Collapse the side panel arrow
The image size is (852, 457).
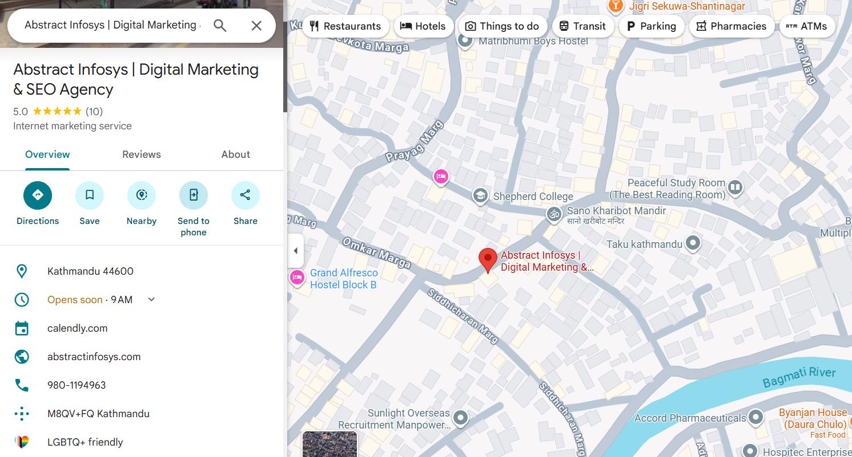[295, 251]
